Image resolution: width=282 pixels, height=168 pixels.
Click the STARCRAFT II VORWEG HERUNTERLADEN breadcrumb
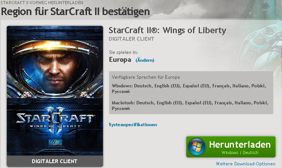coord(42,3)
